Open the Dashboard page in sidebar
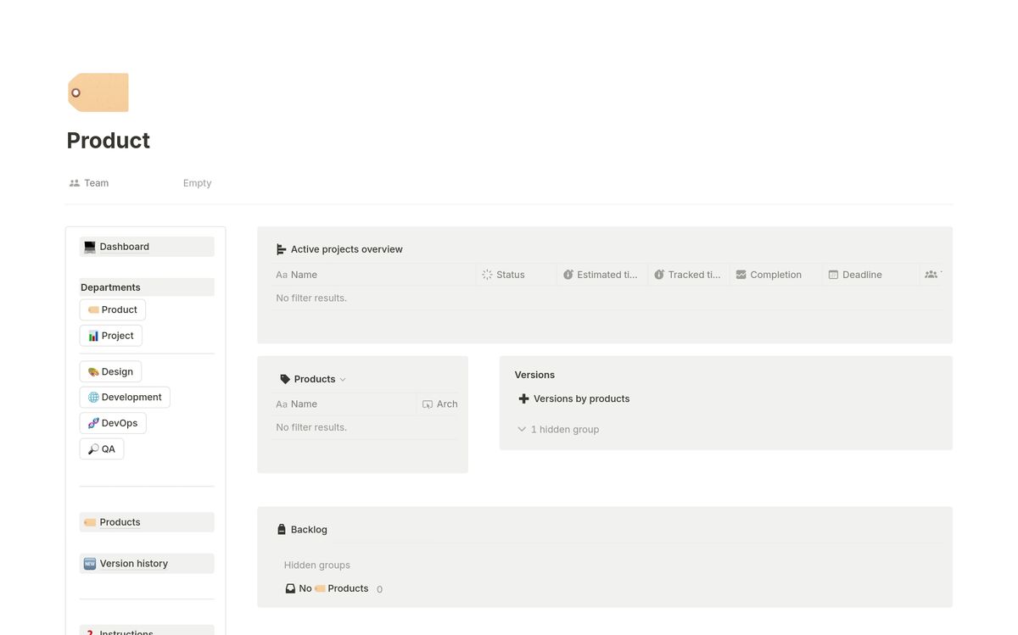This screenshot has width=1018, height=635. pos(124,247)
